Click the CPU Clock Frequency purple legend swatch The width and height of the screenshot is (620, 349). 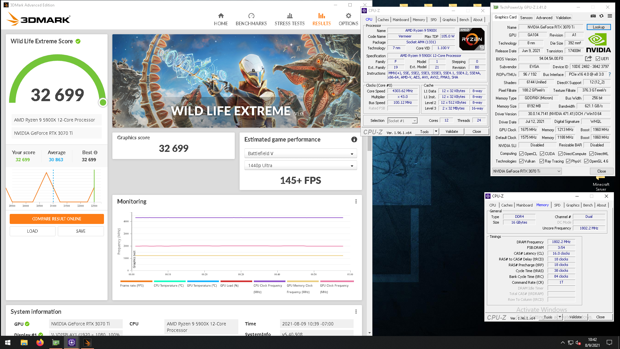[x=269, y=281]
